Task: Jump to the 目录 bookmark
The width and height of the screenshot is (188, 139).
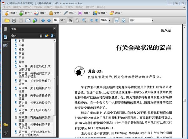Action: (x=21, y=58)
